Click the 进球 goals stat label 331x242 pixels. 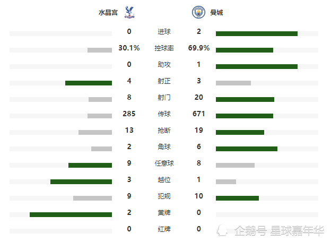coord(164,32)
